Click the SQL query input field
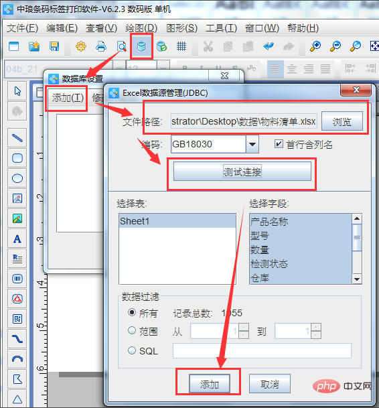The height and width of the screenshot is (408, 379). (x=262, y=350)
